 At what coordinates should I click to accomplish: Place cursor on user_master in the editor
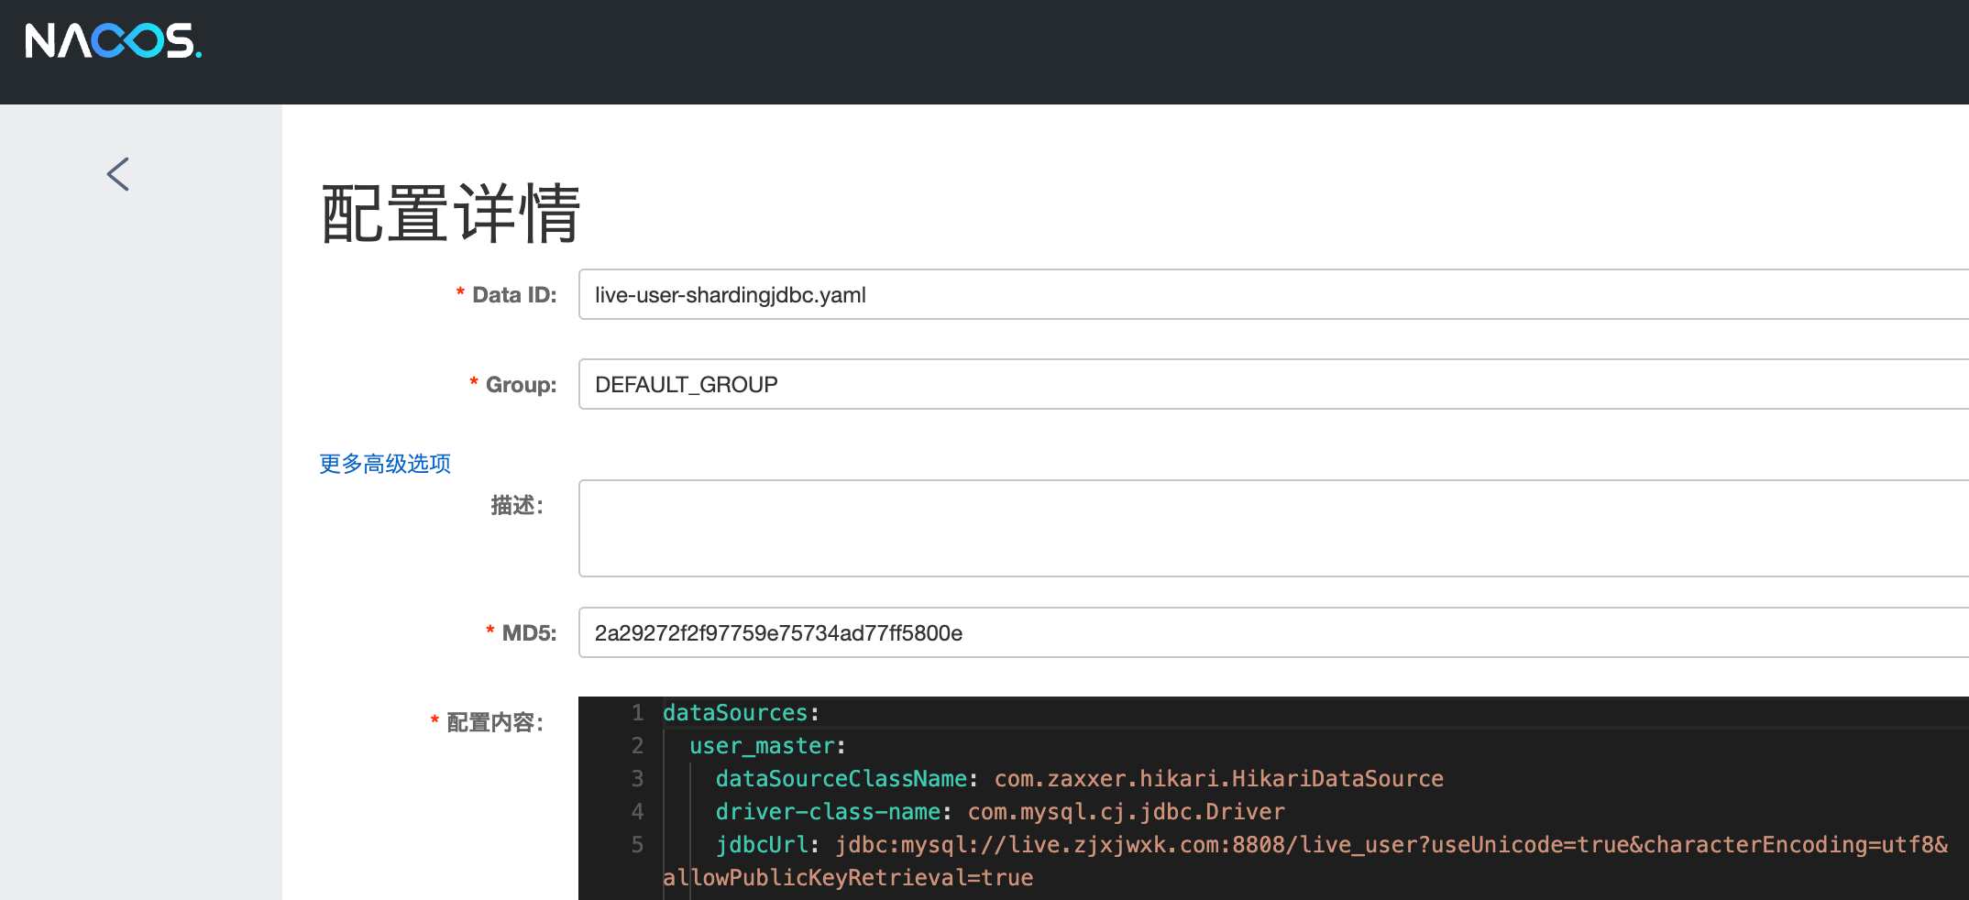click(x=762, y=746)
